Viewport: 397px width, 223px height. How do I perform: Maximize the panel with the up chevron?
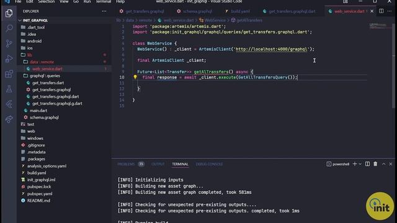(x=383, y=164)
